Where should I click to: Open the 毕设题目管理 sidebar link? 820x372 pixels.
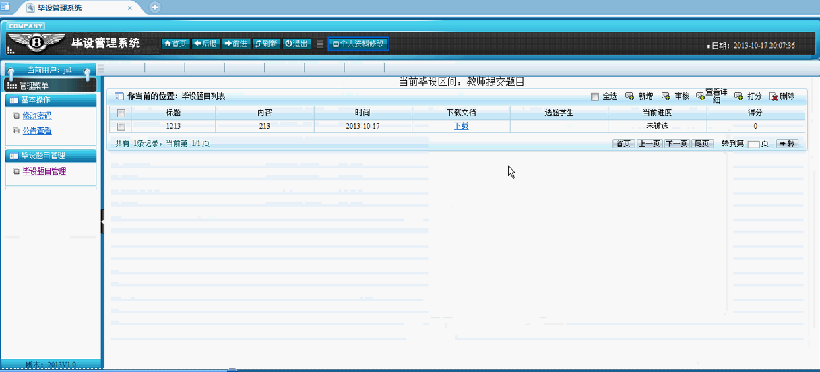44,171
